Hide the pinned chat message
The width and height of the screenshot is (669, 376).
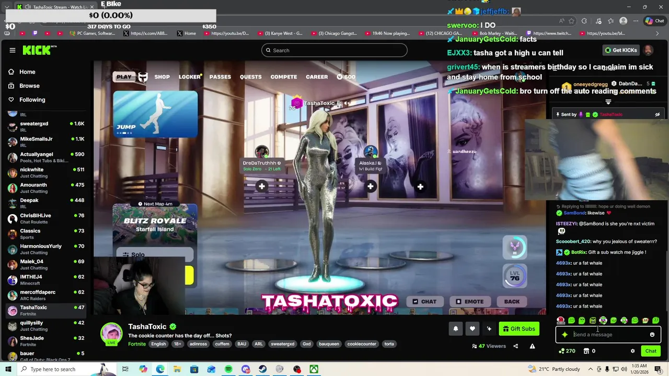(658, 114)
